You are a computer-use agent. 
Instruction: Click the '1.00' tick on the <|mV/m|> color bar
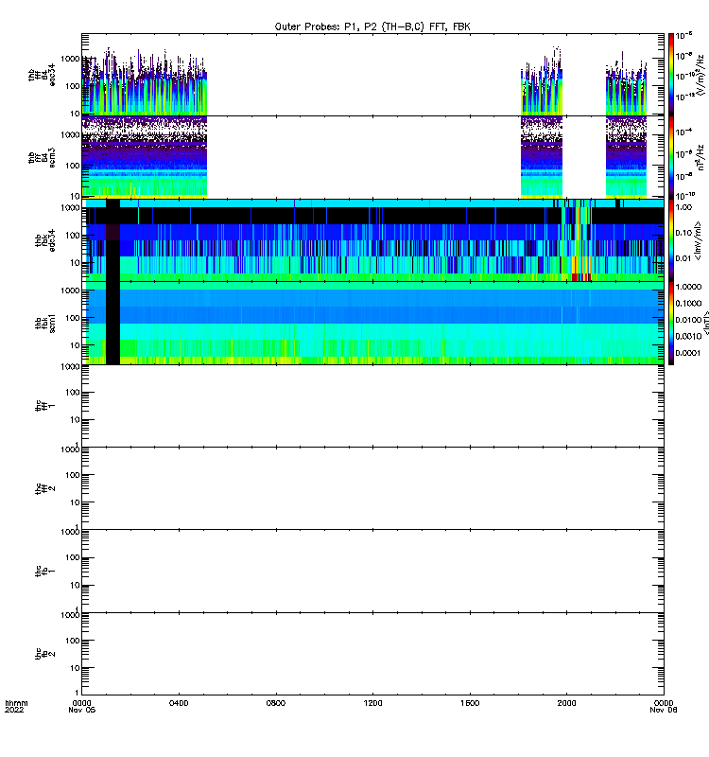pyautogui.click(x=683, y=207)
